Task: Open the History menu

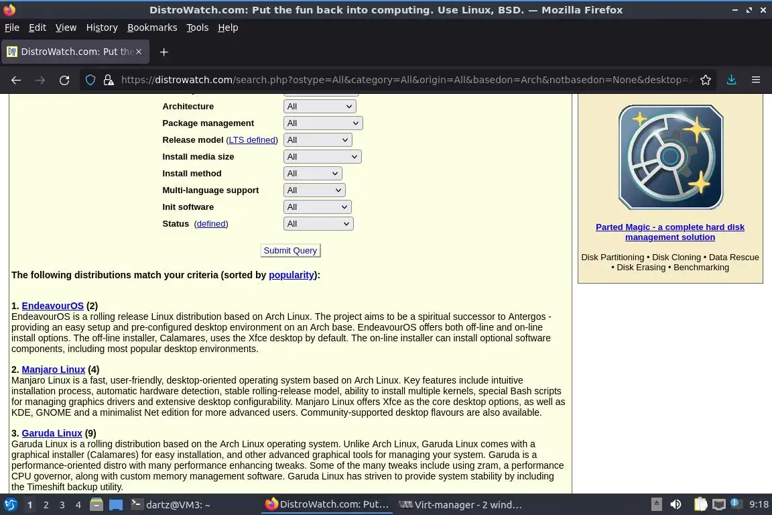Action: tap(102, 27)
